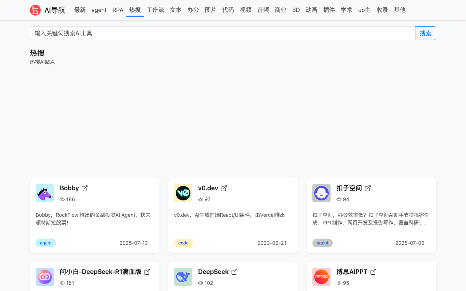Click the AI导航 red logo icon
The height and width of the screenshot is (291, 466).
point(35,10)
